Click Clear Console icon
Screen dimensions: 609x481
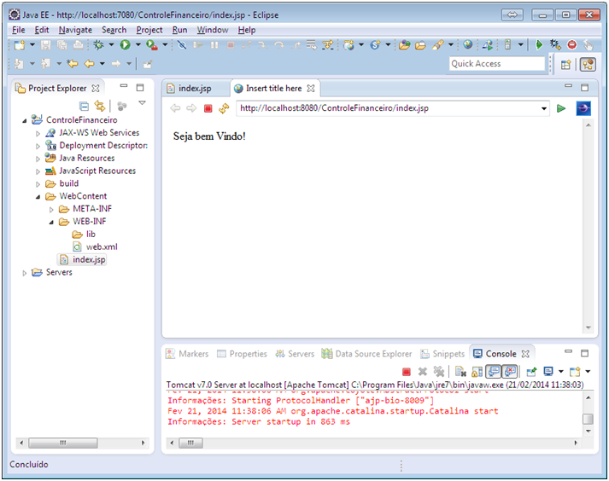(x=460, y=372)
